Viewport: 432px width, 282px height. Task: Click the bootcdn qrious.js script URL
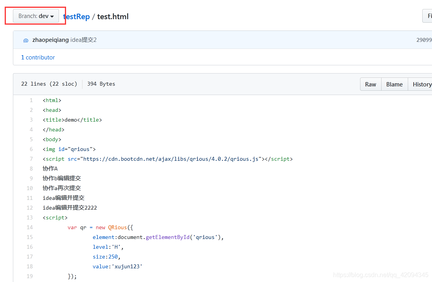pyautogui.click(x=170, y=159)
